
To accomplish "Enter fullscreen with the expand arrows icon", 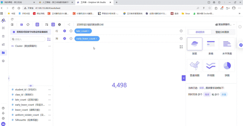I will [181, 47].
